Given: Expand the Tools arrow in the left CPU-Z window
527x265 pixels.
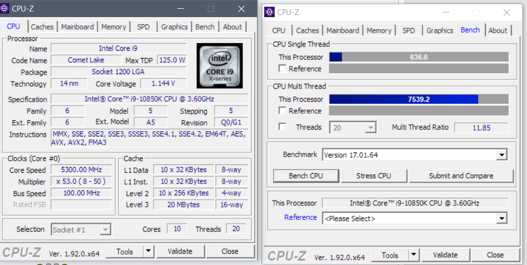Looking at the screenshot, I should point(148,251).
